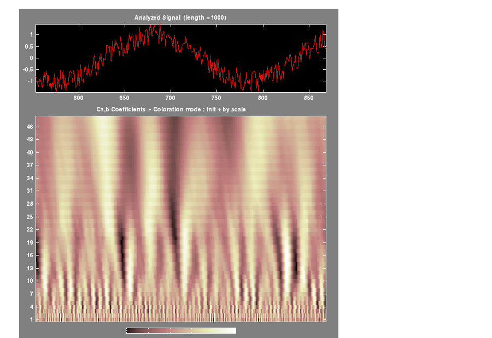Click the 'Analyzed Signal (length = 1000)' title

(180, 18)
